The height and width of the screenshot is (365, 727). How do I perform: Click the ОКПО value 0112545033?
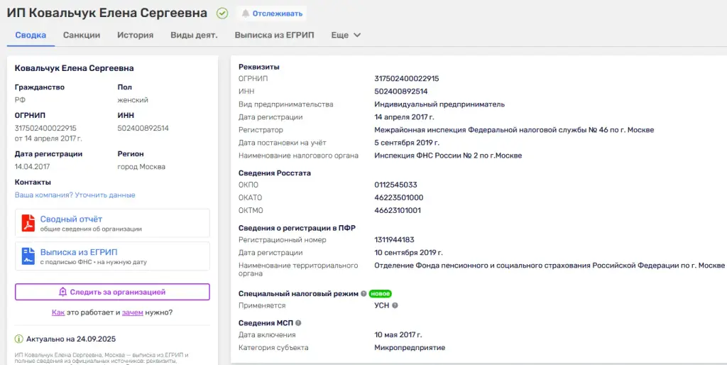click(396, 185)
